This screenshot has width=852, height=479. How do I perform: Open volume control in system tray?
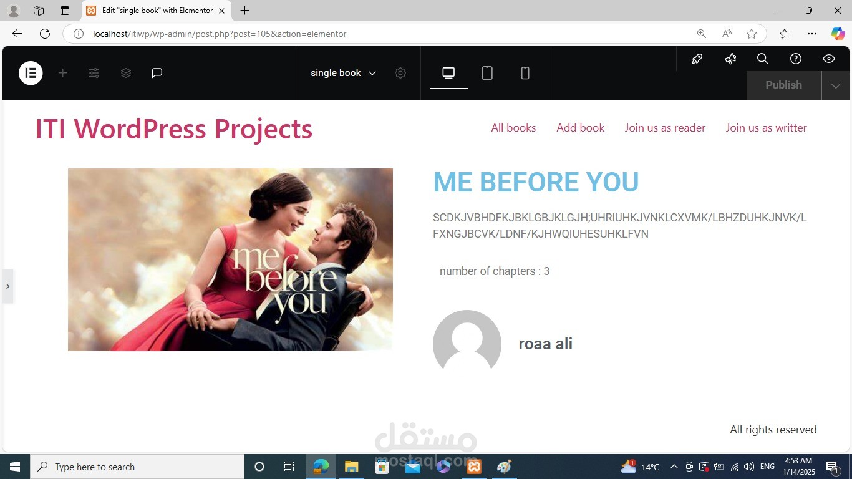tap(749, 467)
